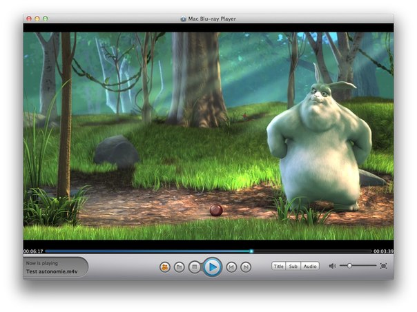Enter fullscreen with the expand icon
Viewport: 417px width, 312px height.
[x=383, y=266]
